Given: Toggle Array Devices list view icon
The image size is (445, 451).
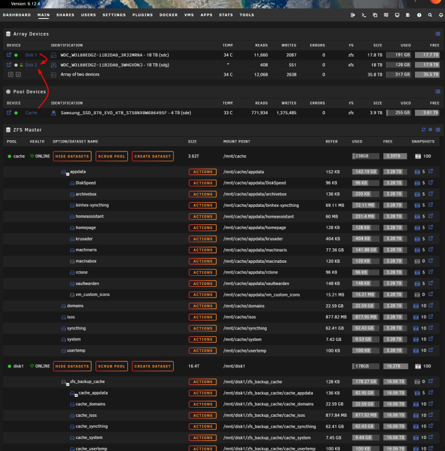Looking at the screenshot, I should click(438, 34).
